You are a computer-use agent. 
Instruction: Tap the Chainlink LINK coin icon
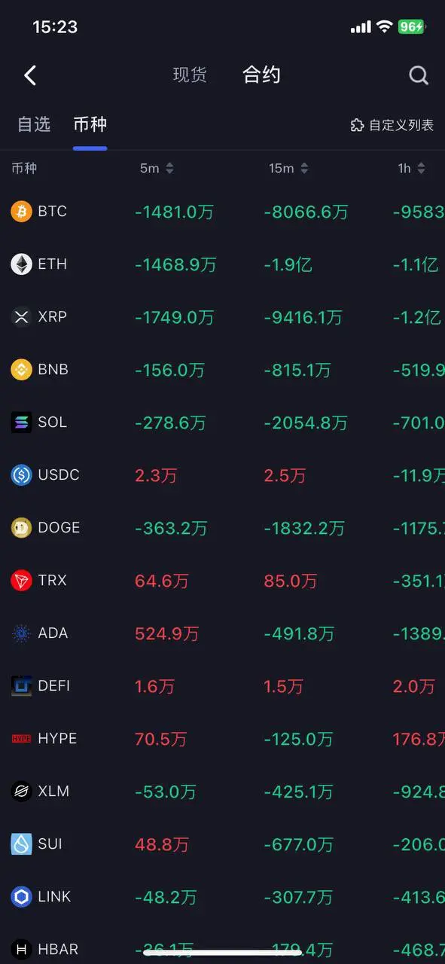point(21,897)
